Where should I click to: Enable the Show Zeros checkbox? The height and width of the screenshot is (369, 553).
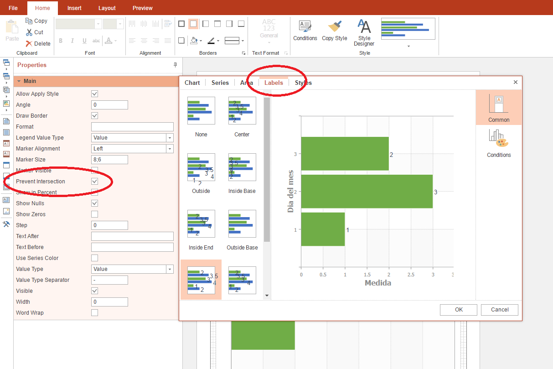(x=95, y=214)
